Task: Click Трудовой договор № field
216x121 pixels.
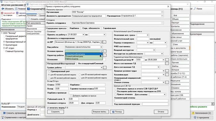Action: click(x=140, y=60)
